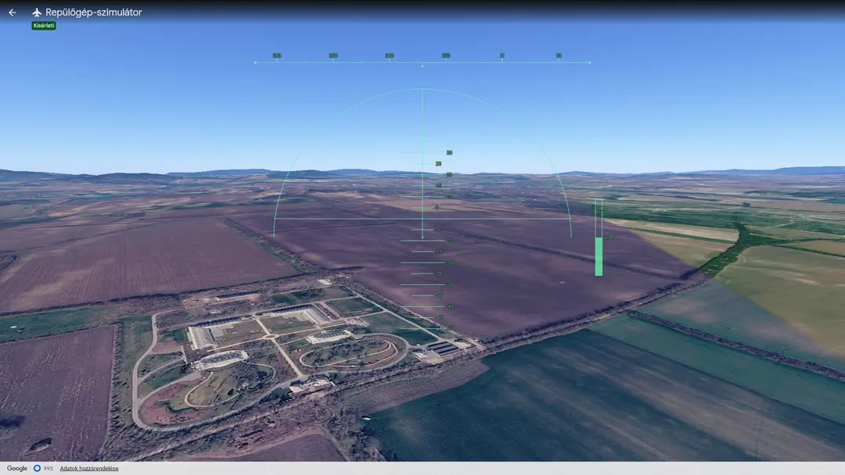Click the right arrowhead of the compass strip
This screenshot has height=475, width=845.
(x=590, y=62)
